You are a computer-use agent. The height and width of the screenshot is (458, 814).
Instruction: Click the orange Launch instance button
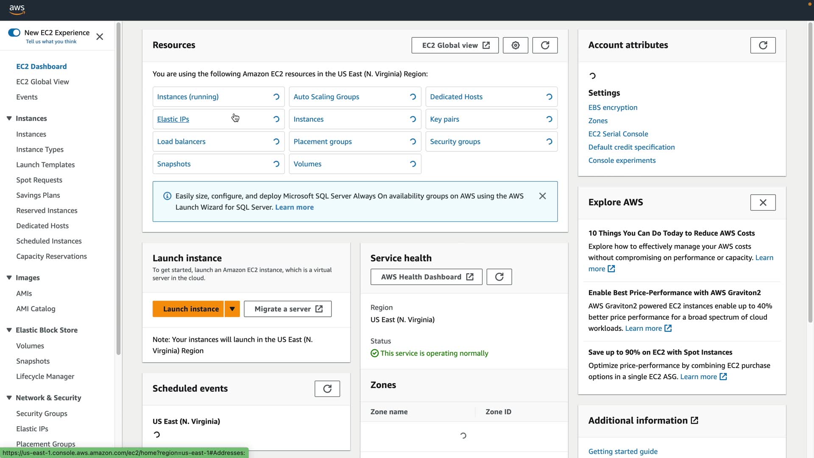click(x=191, y=309)
